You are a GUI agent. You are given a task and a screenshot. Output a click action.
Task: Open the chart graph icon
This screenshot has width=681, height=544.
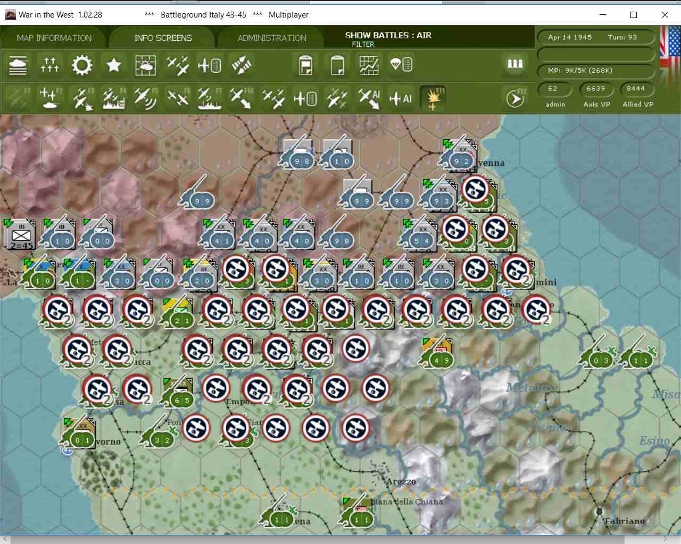pos(369,65)
